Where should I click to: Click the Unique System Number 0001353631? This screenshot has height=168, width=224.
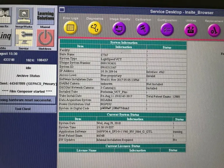[x=108, y=63]
